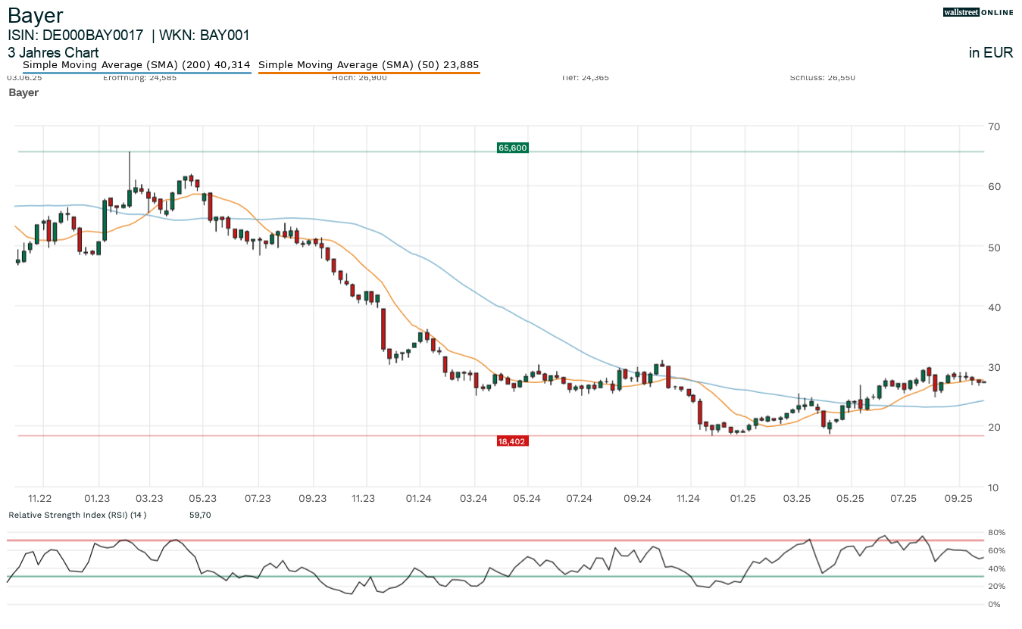This screenshot has height=629, width=1022.
Task: Click the 03.24 date axis label
Action: pyautogui.click(x=473, y=498)
